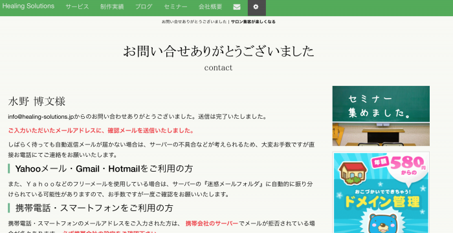Click the サロン集客が楽しくなる breadcrumb text

point(253,21)
